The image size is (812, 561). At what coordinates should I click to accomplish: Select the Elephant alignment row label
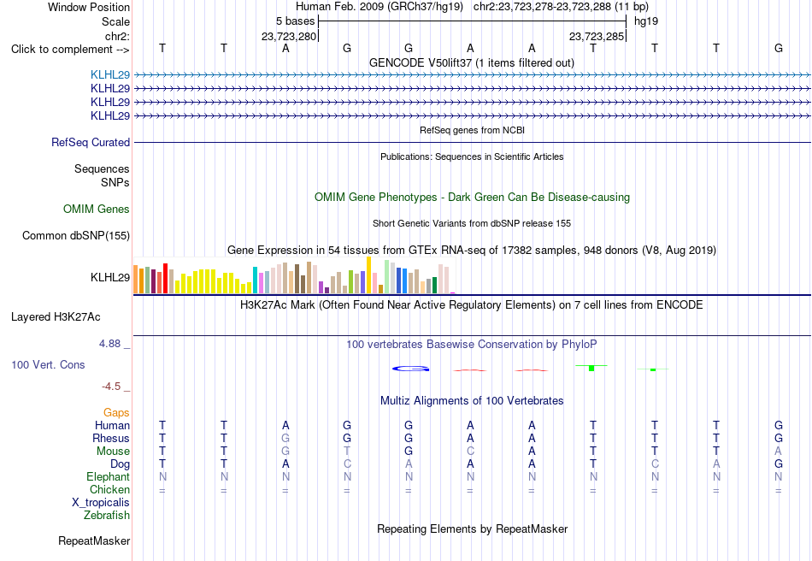click(x=108, y=477)
